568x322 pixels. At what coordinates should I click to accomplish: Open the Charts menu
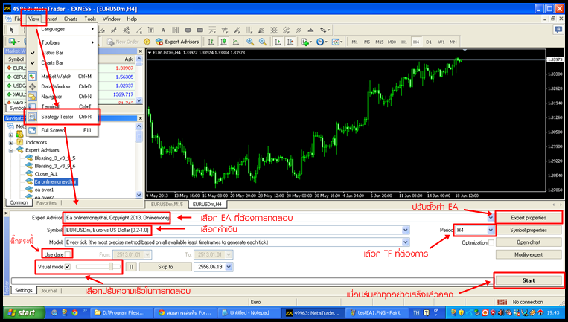coord(71,19)
